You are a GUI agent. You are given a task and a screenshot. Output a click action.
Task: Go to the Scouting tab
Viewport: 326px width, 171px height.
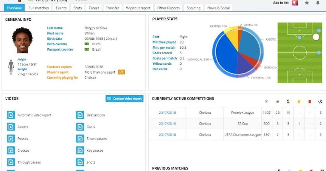[x=193, y=8]
